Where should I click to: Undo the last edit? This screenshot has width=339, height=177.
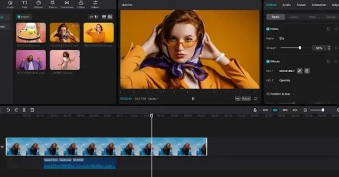(8, 110)
